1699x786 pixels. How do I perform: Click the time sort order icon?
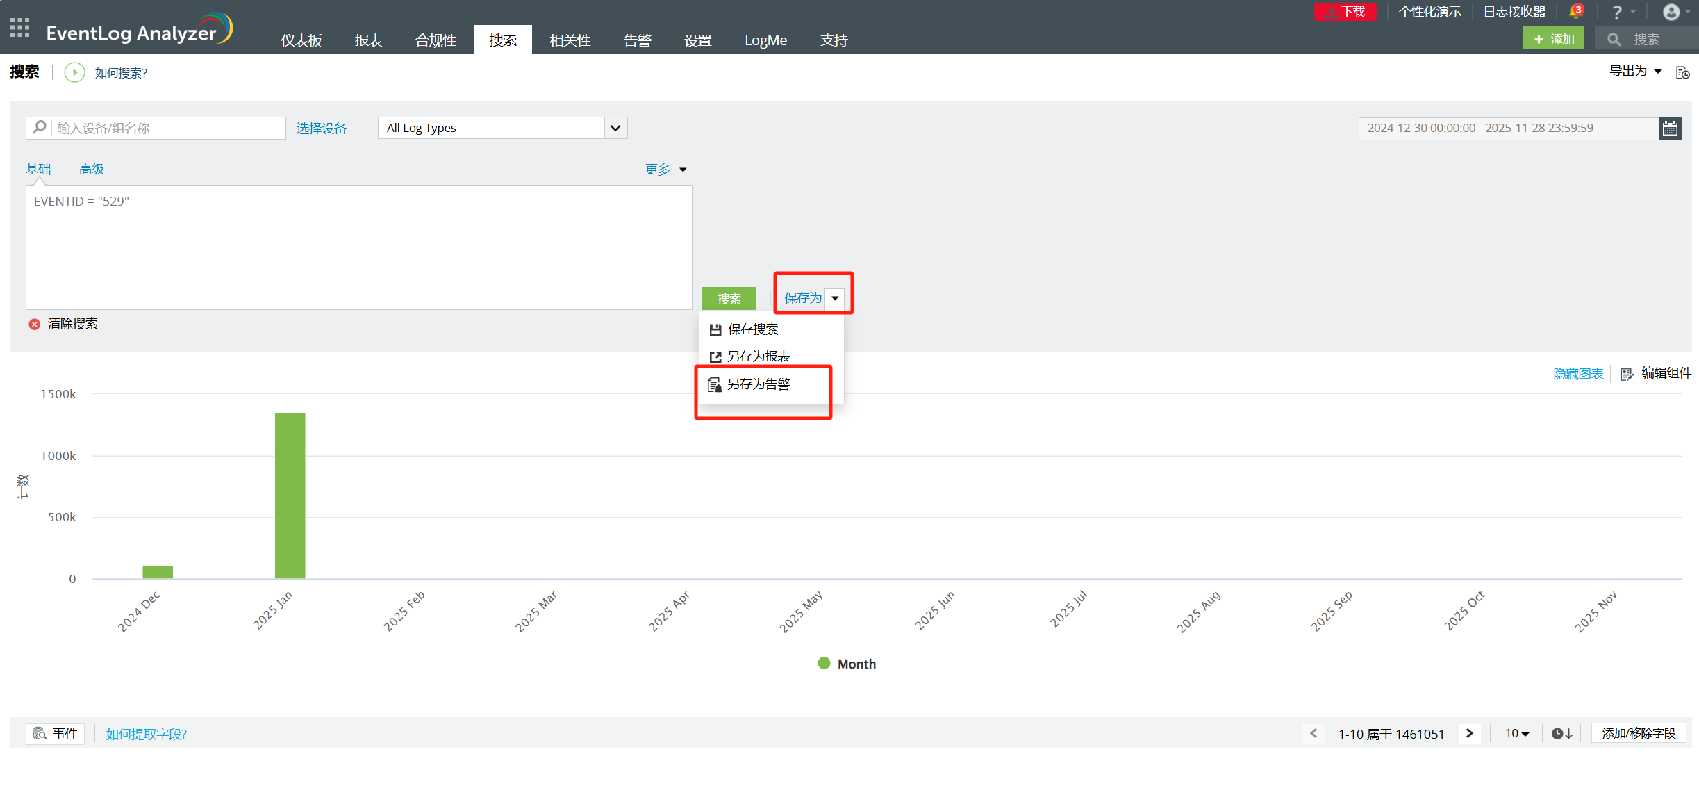[1561, 734]
